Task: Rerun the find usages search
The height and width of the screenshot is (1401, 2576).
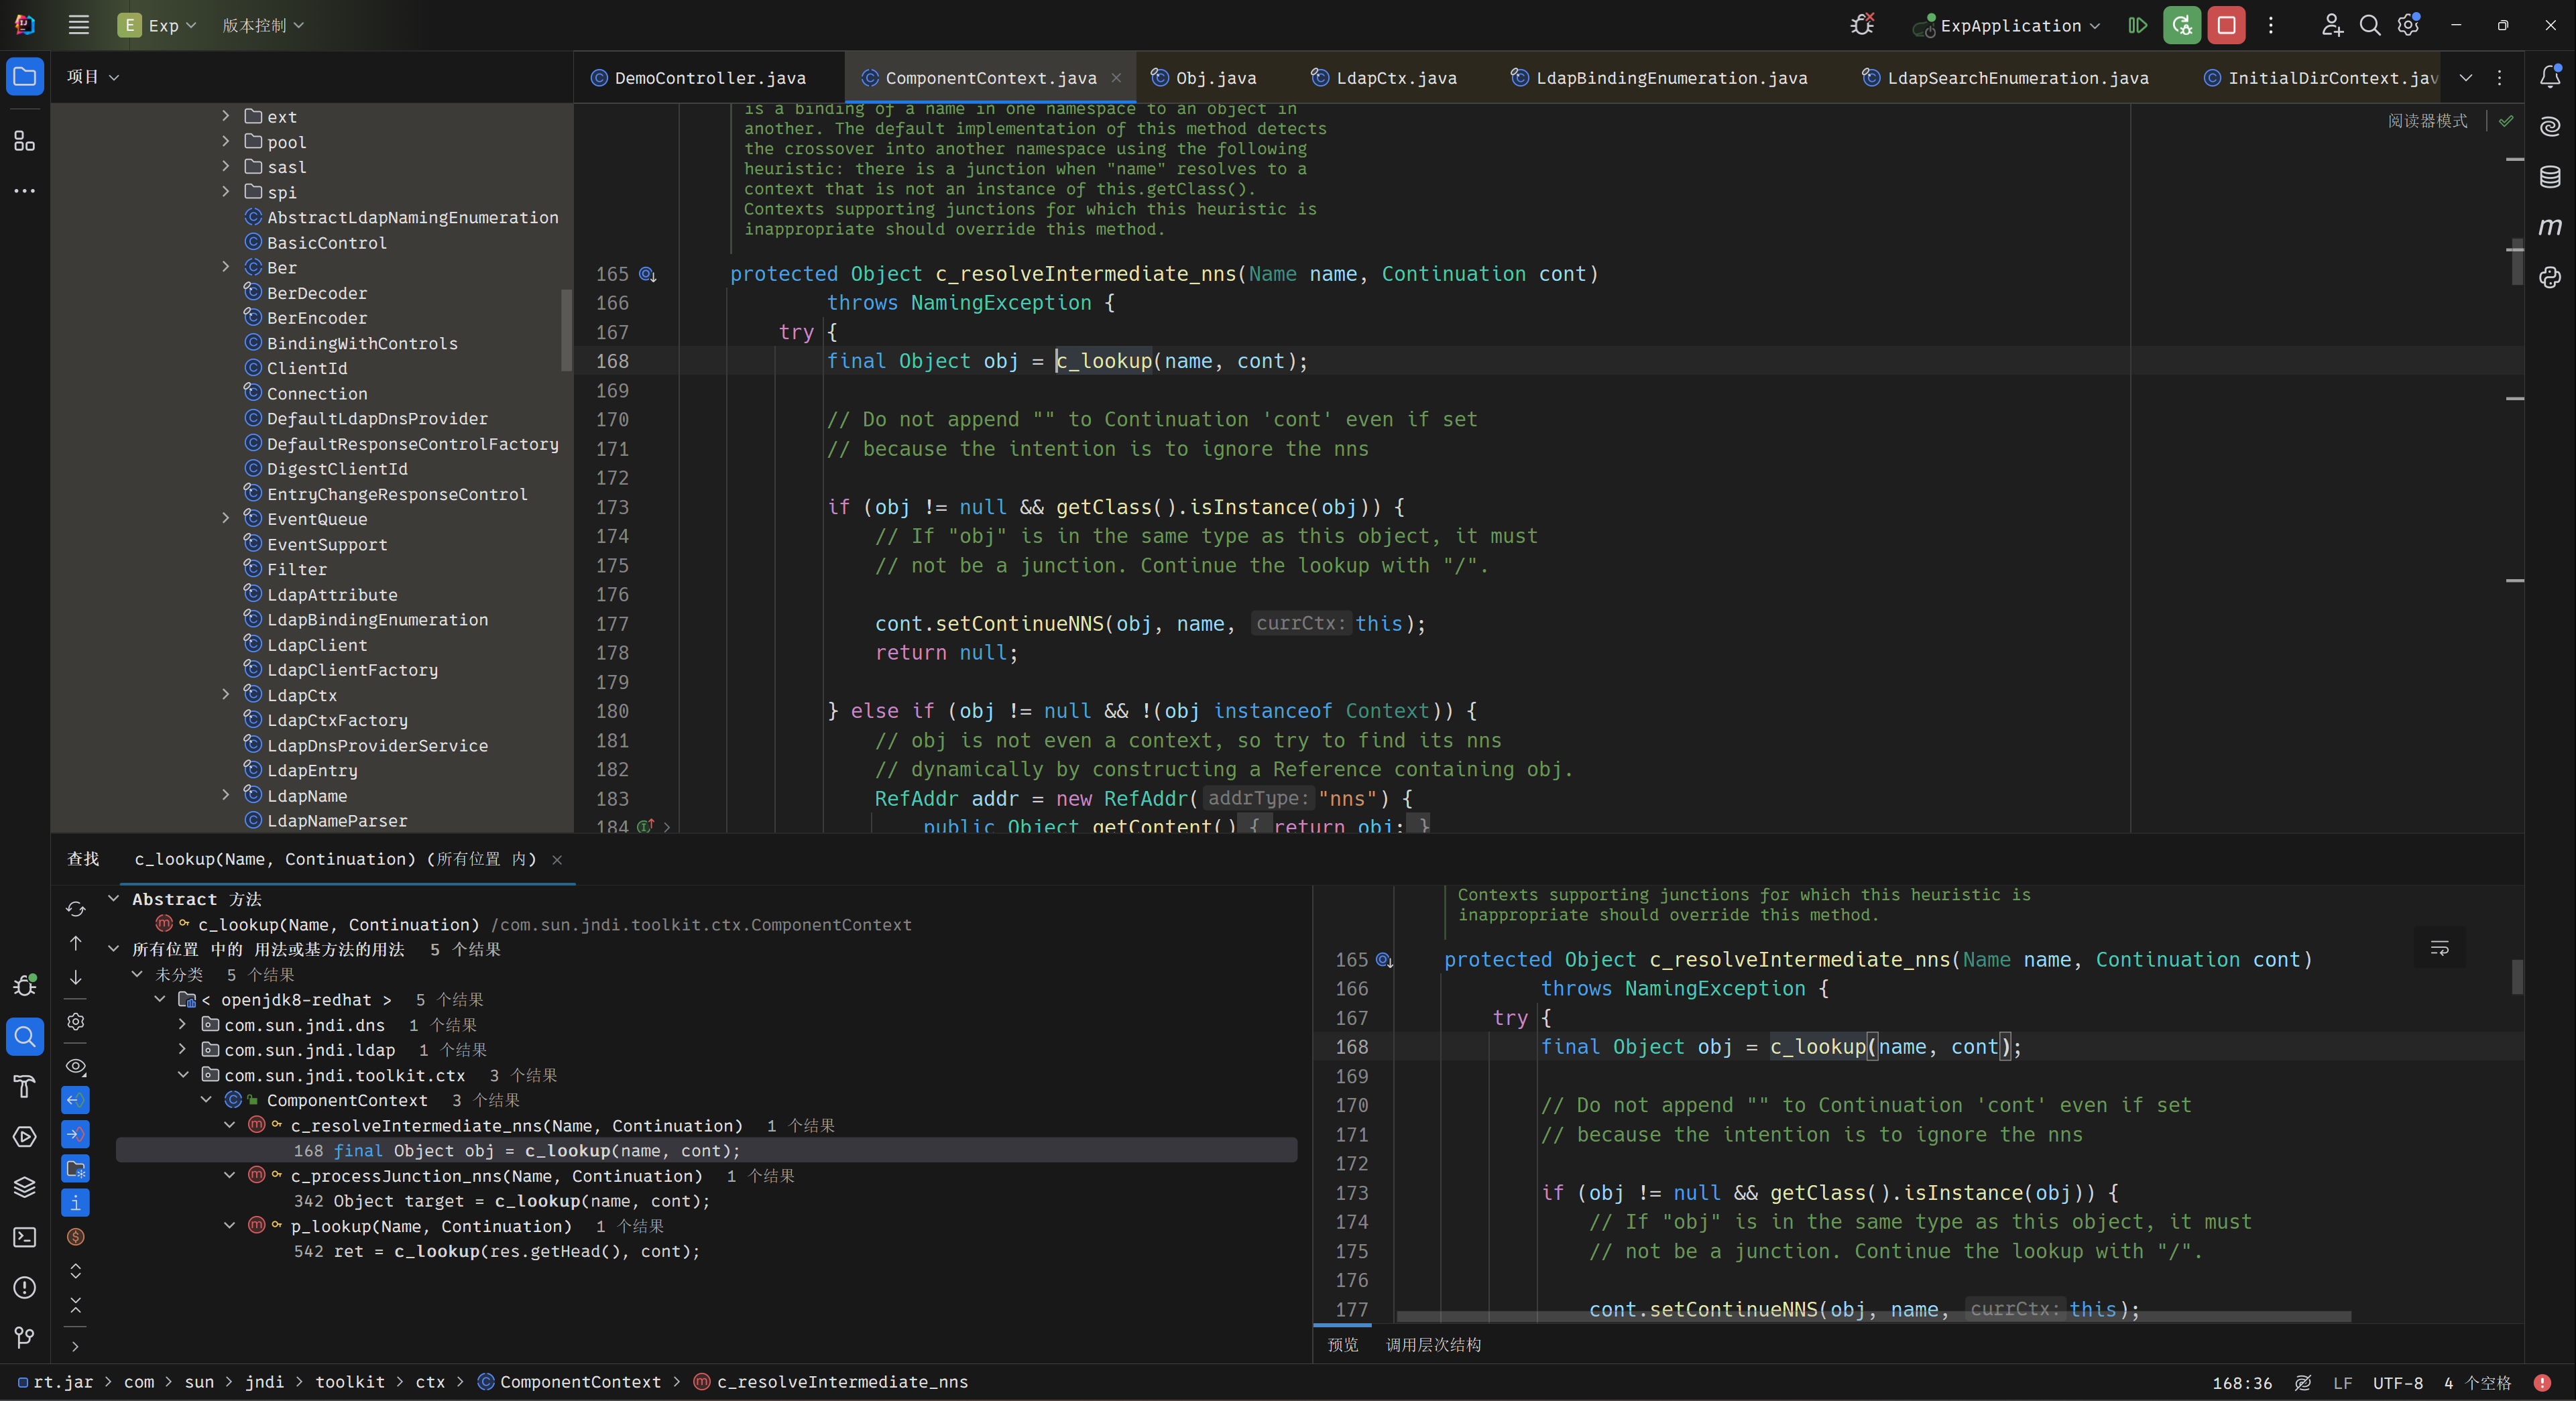Action: pos(75,909)
